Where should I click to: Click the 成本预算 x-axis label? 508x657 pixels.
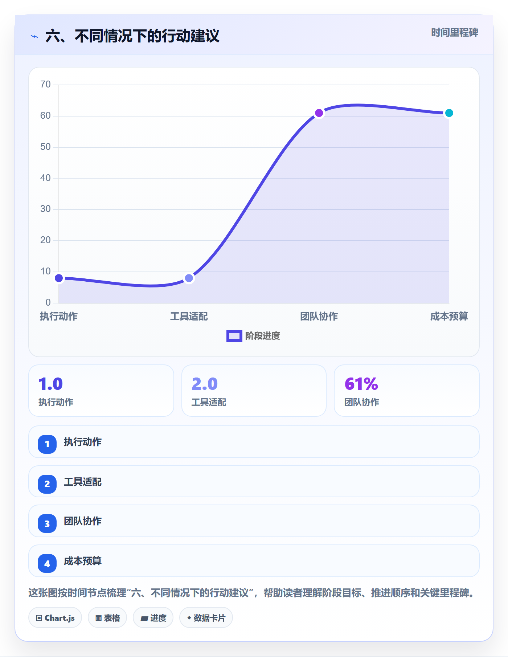coord(449,317)
